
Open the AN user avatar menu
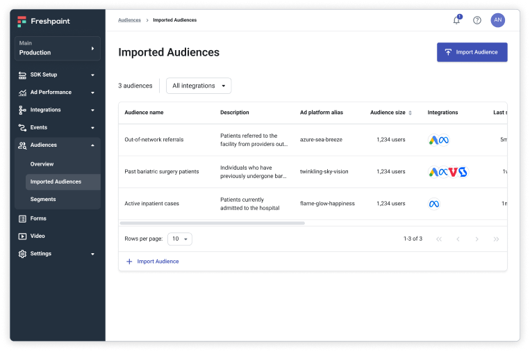[x=497, y=20]
